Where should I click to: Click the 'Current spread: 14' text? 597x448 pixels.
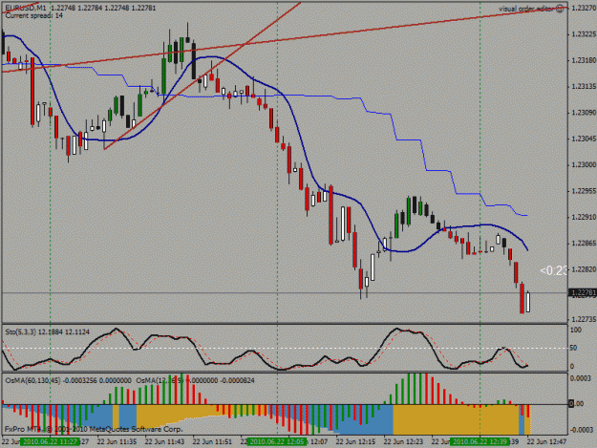pos(34,15)
